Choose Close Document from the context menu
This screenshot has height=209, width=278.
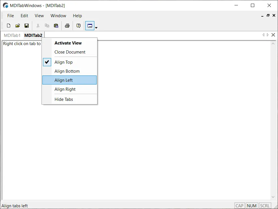[70, 52]
